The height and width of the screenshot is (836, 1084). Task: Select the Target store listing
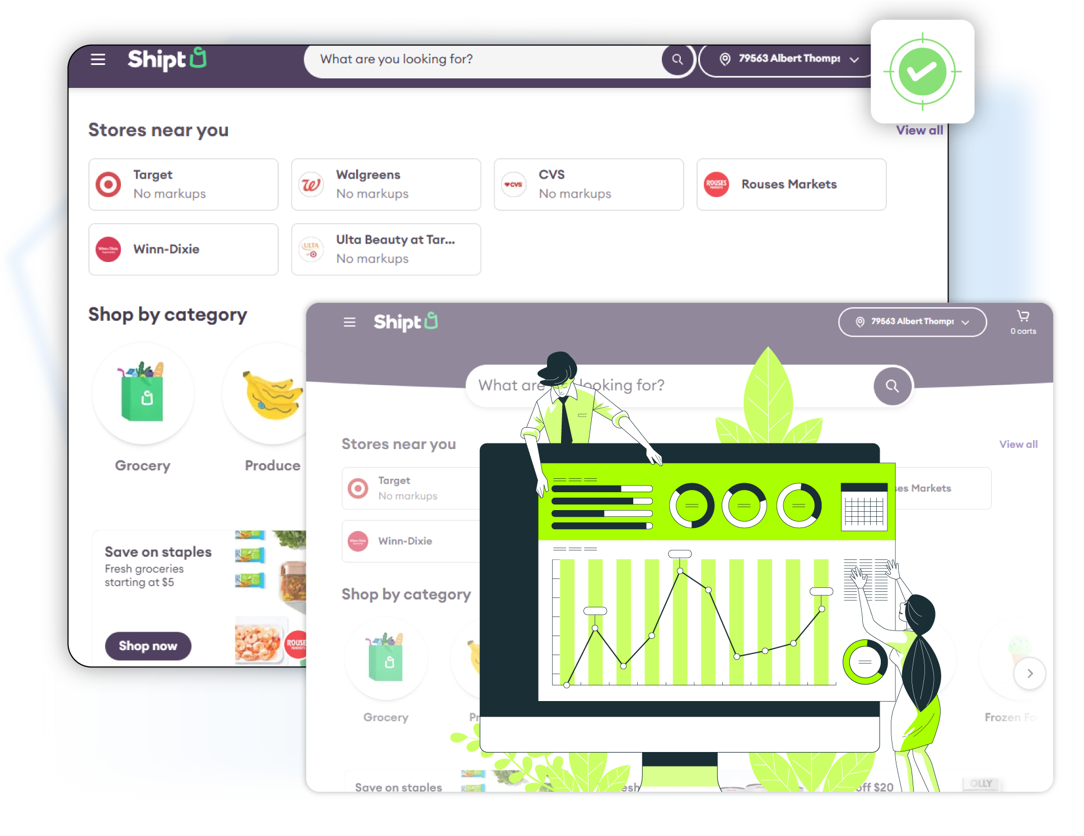coord(184,184)
